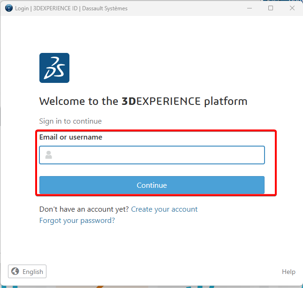The image size is (303, 288).
Task: Click the Dassault Systèmes 3DS logo
Action: click(x=54, y=68)
